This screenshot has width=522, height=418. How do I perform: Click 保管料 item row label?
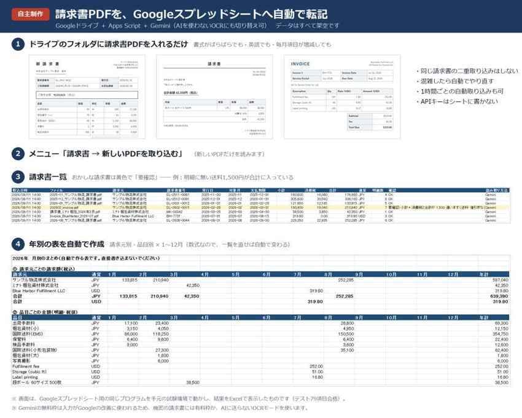point(19,339)
